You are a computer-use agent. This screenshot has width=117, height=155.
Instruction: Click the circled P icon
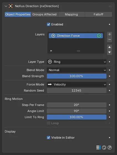[x=110, y=148]
